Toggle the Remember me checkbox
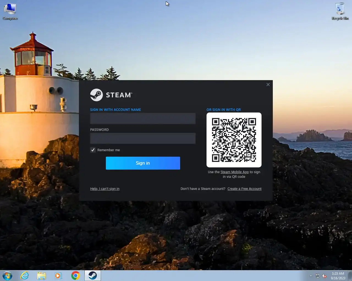The image size is (352, 281). pyautogui.click(x=93, y=150)
